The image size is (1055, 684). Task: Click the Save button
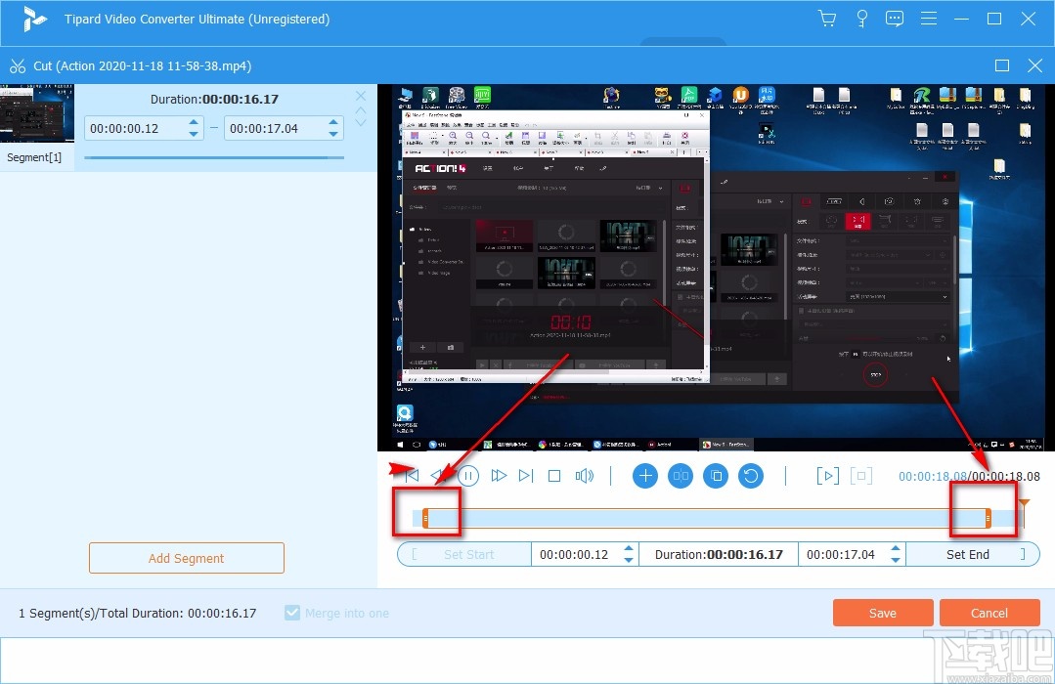click(x=883, y=613)
